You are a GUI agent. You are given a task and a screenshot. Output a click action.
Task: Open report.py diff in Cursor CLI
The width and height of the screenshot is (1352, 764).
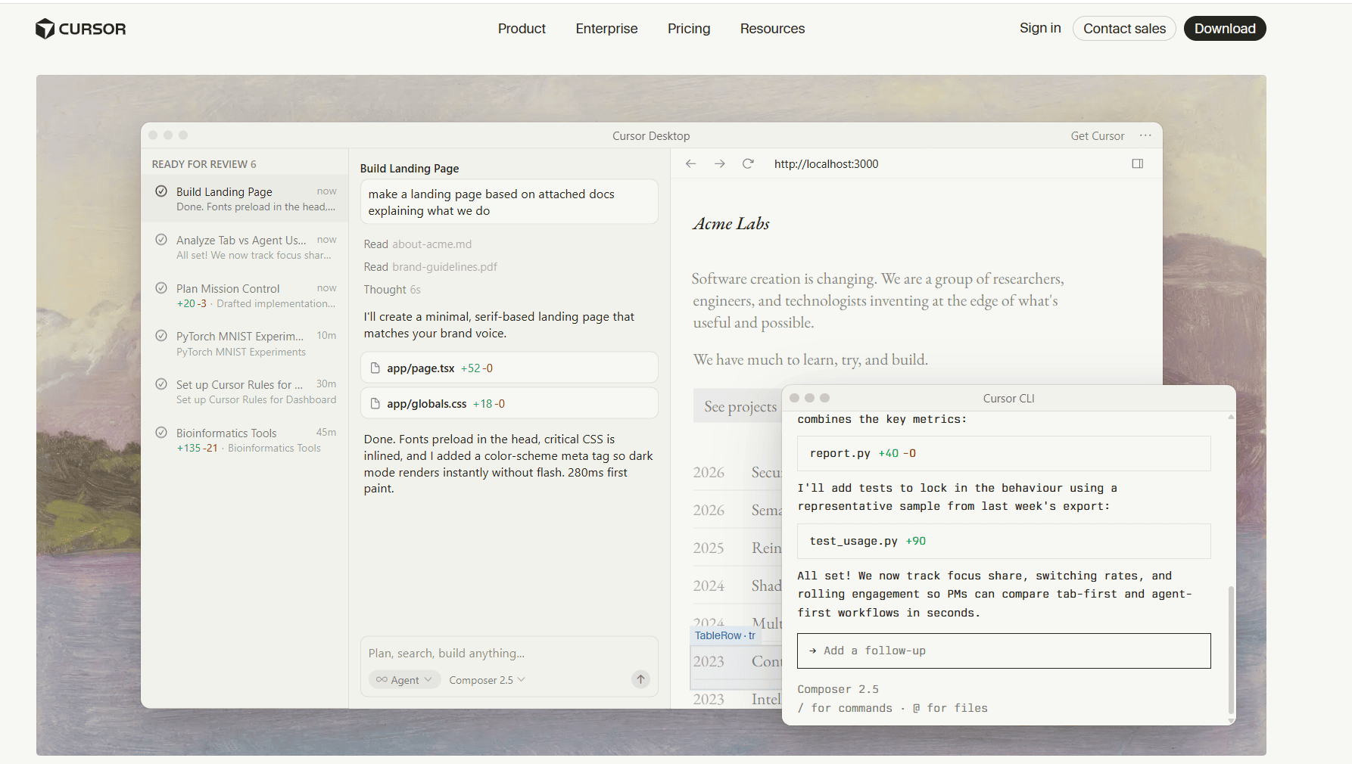coord(1004,454)
